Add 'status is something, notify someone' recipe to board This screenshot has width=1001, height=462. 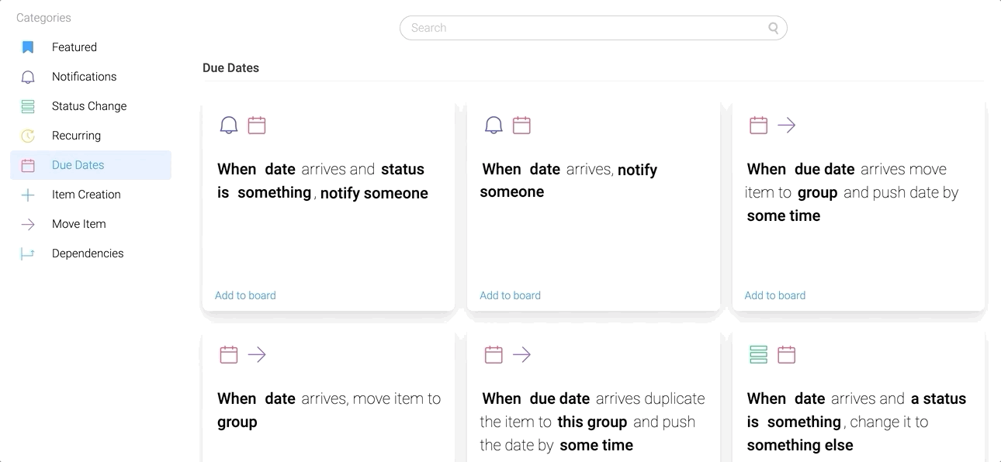point(245,295)
